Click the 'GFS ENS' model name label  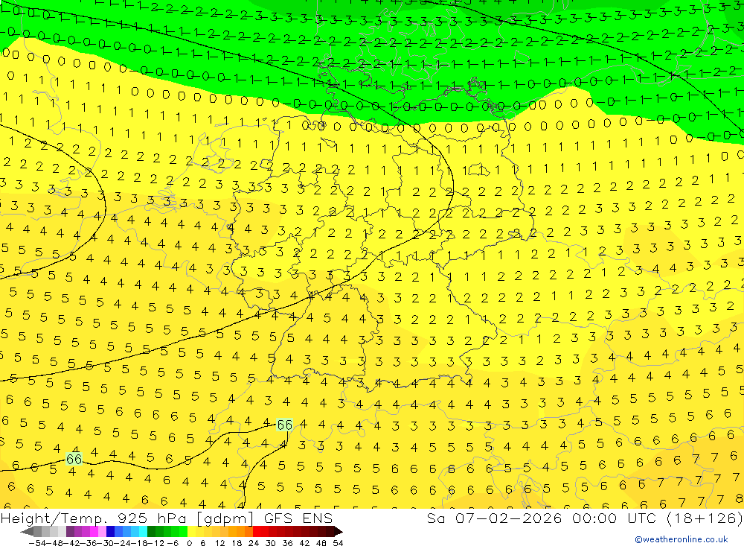pyautogui.click(x=298, y=518)
